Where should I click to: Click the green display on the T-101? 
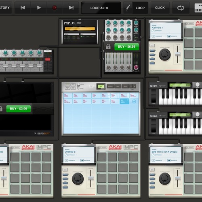click(101, 86)
